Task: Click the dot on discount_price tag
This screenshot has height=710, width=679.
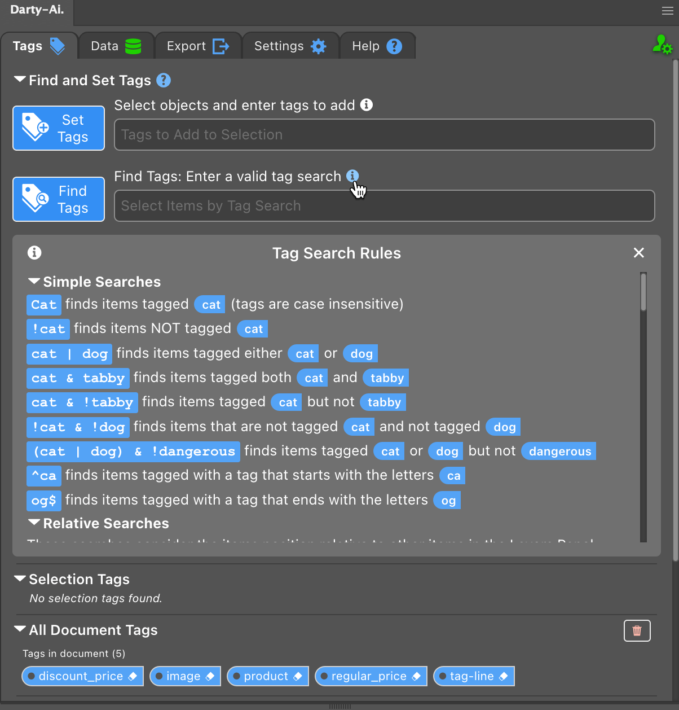Action: pyautogui.click(x=32, y=676)
